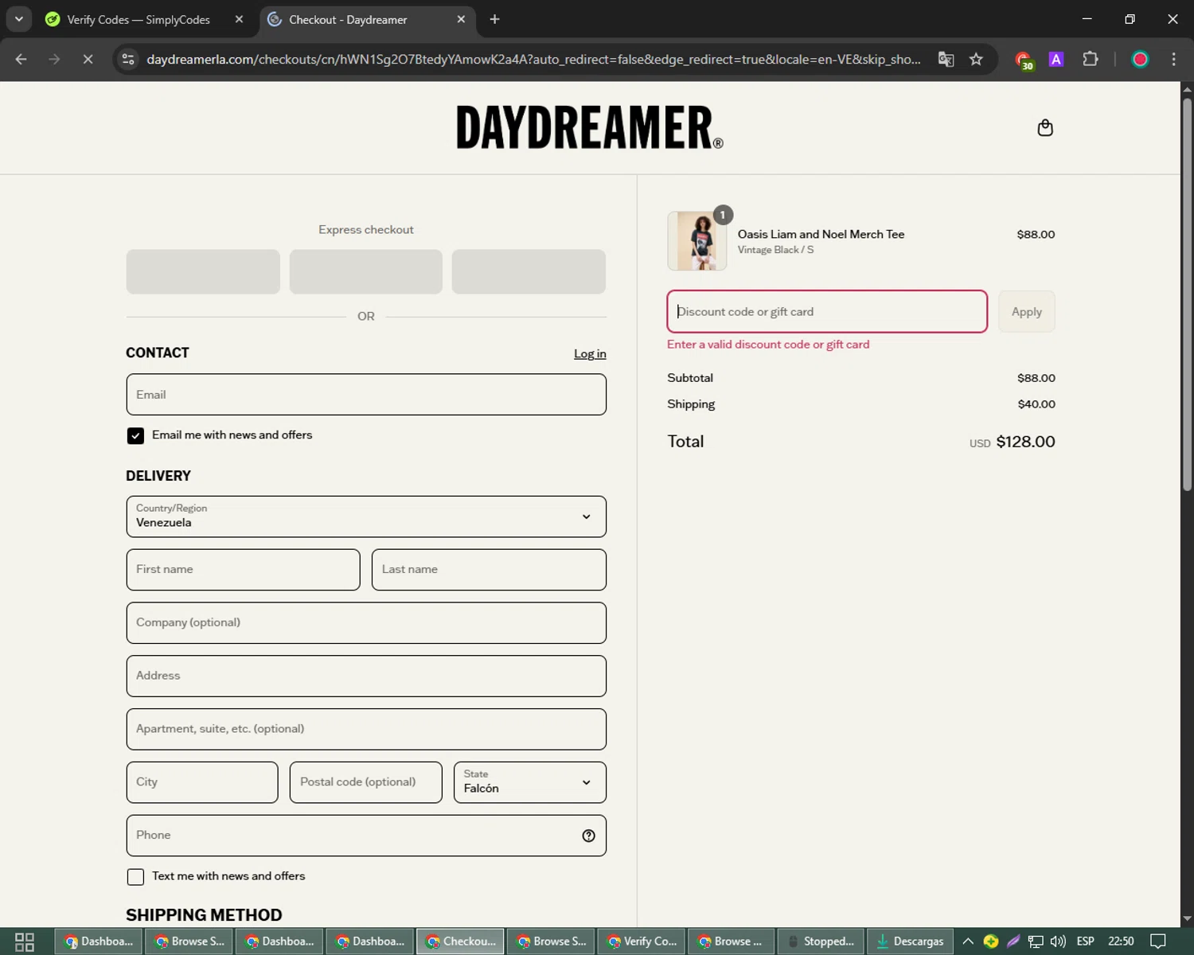This screenshot has width=1194, height=955.
Task: Click the Company (optional) field
Action: 366,622
